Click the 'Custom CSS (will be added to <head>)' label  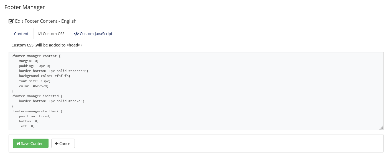(46, 45)
